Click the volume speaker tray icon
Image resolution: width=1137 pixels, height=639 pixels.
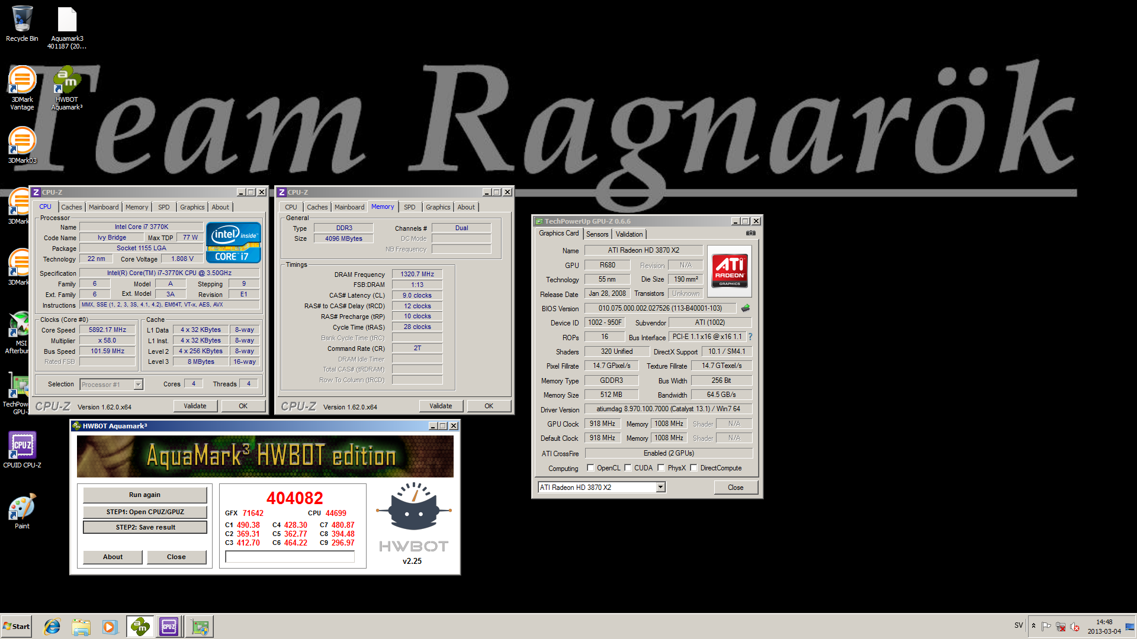coord(1074,627)
